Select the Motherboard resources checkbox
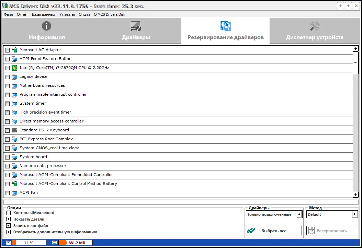 pyautogui.click(x=8, y=86)
